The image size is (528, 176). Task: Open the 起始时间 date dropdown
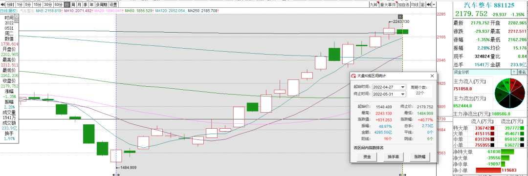[x=403, y=87]
